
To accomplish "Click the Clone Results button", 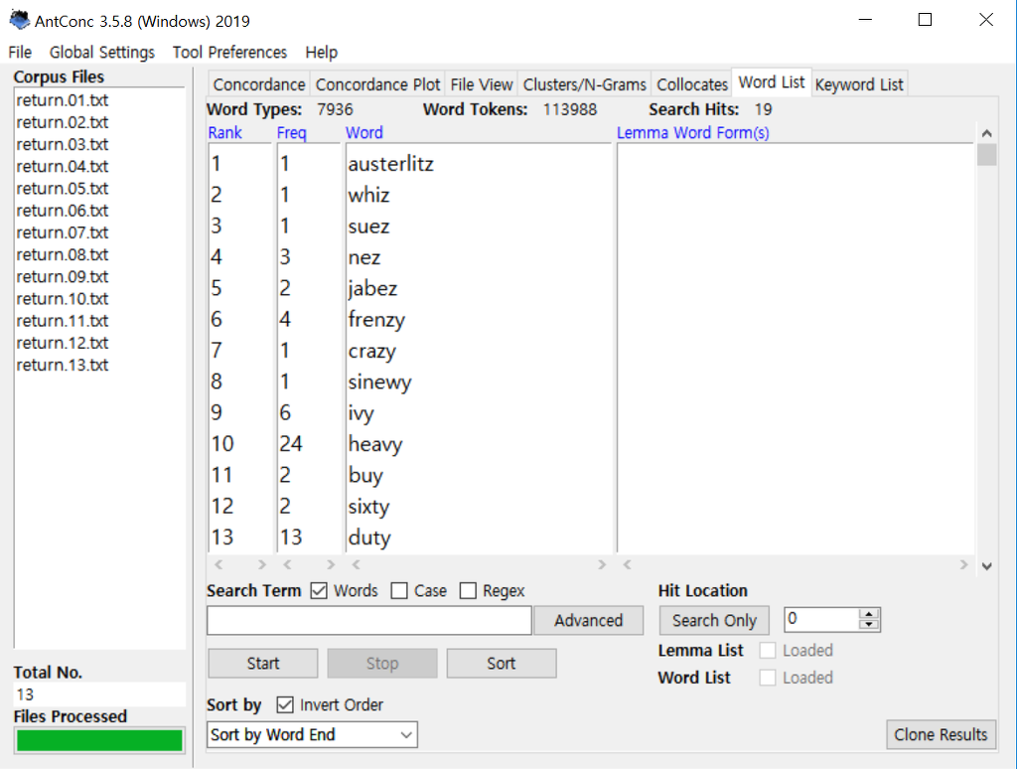I will pyautogui.click(x=941, y=734).
